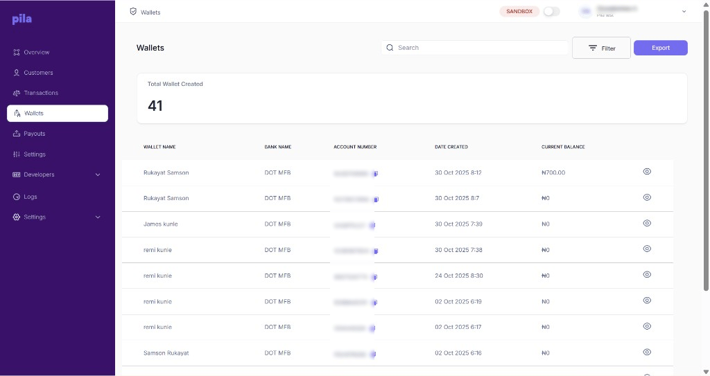Expand the bottom Settings chevron

pos(98,217)
